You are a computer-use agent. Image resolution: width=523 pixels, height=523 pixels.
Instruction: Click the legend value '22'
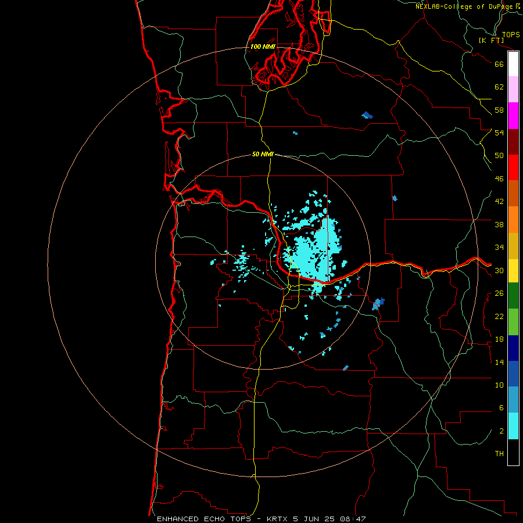[499, 316]
